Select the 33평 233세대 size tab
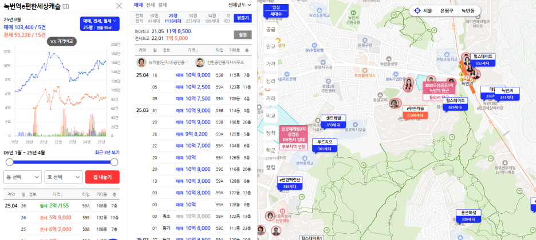Image resolution: width=536 pixels, height=240 pixels. [x=193, y=18]
